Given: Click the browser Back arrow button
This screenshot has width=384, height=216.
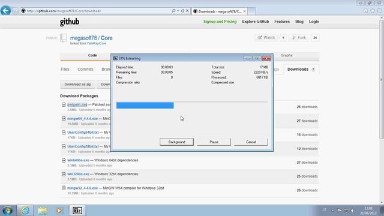Looking at the screenshot, I should 5,11.
